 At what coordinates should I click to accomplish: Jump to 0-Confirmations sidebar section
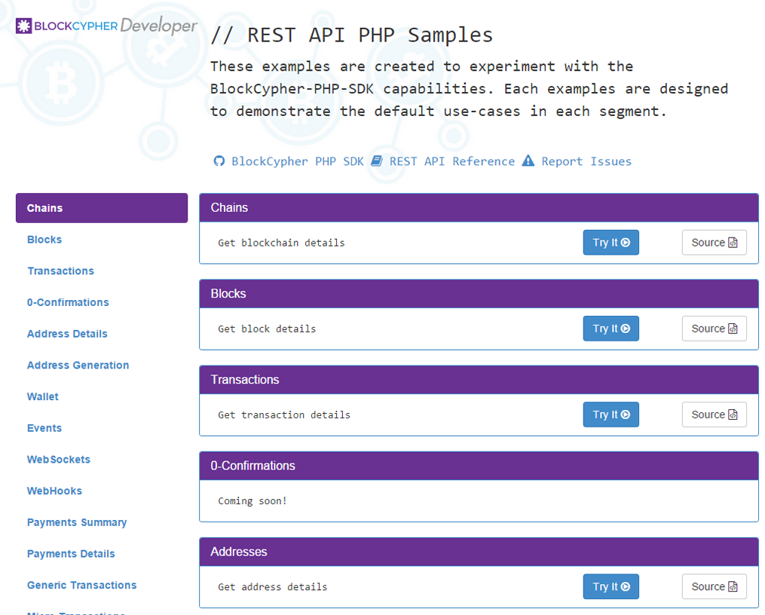pos(68,302)
